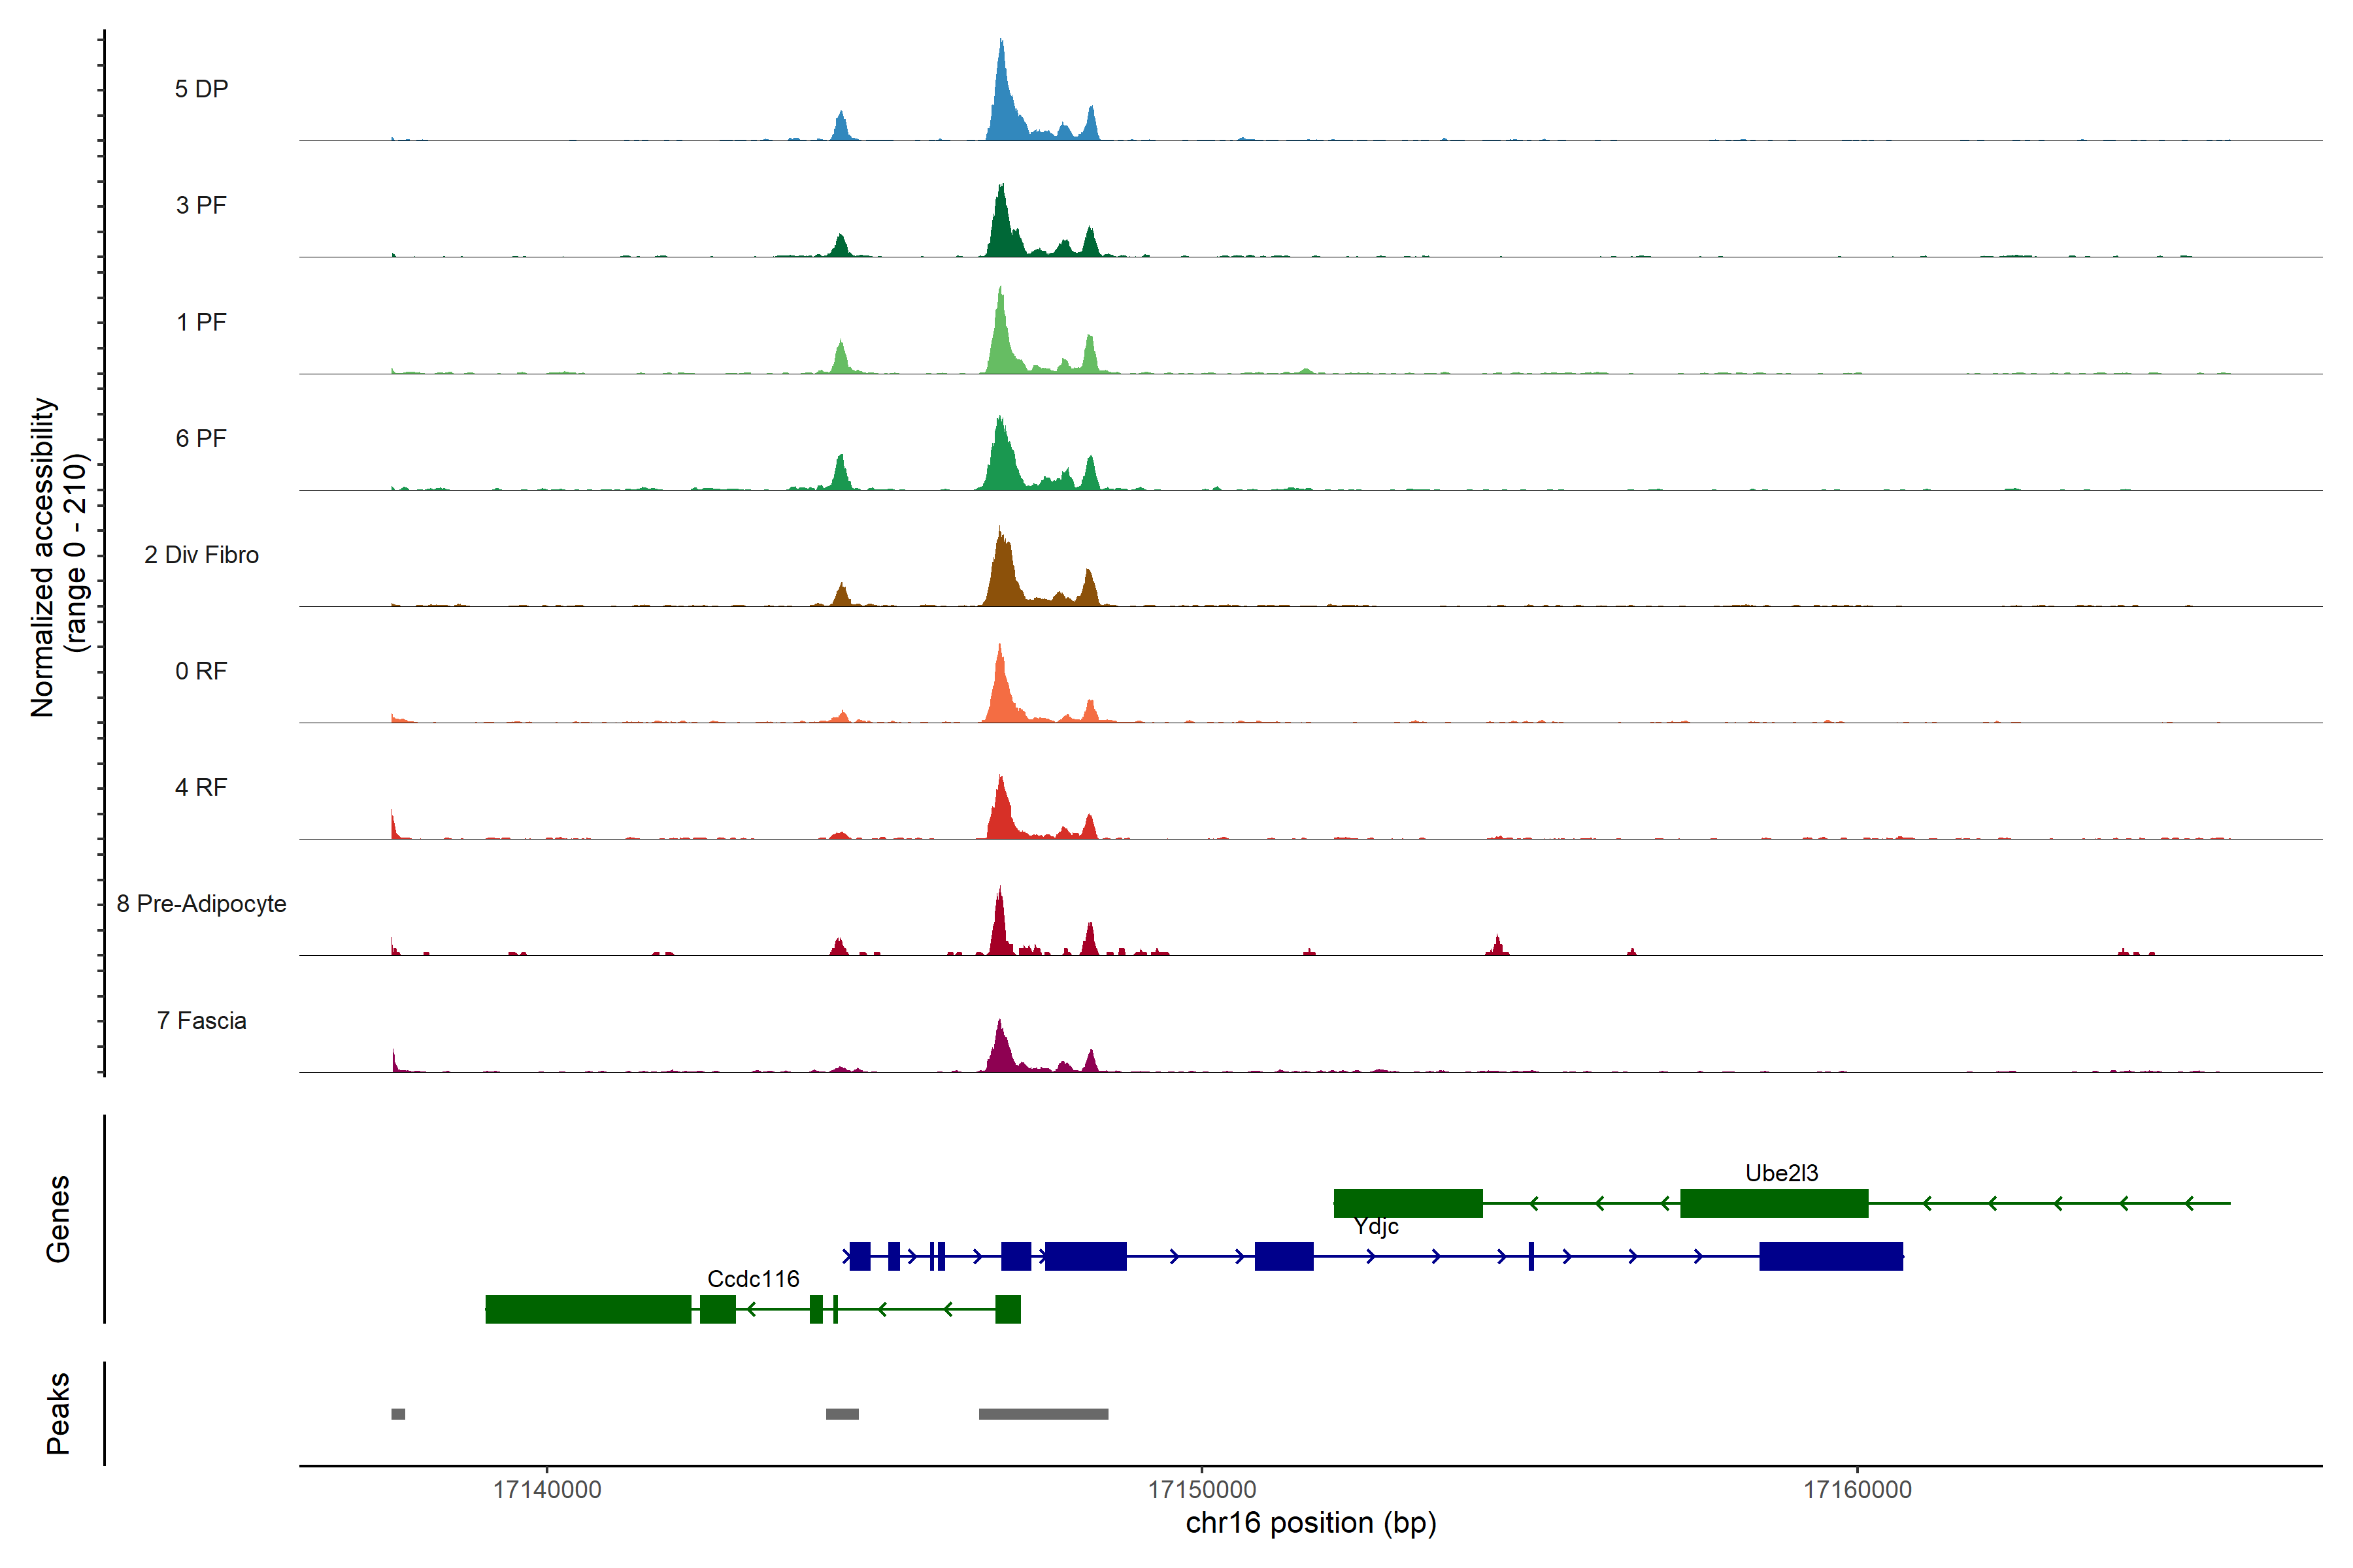Click the 8 Pre-Adipocyte track label
2353x1568 pixels.
[201, 904]
